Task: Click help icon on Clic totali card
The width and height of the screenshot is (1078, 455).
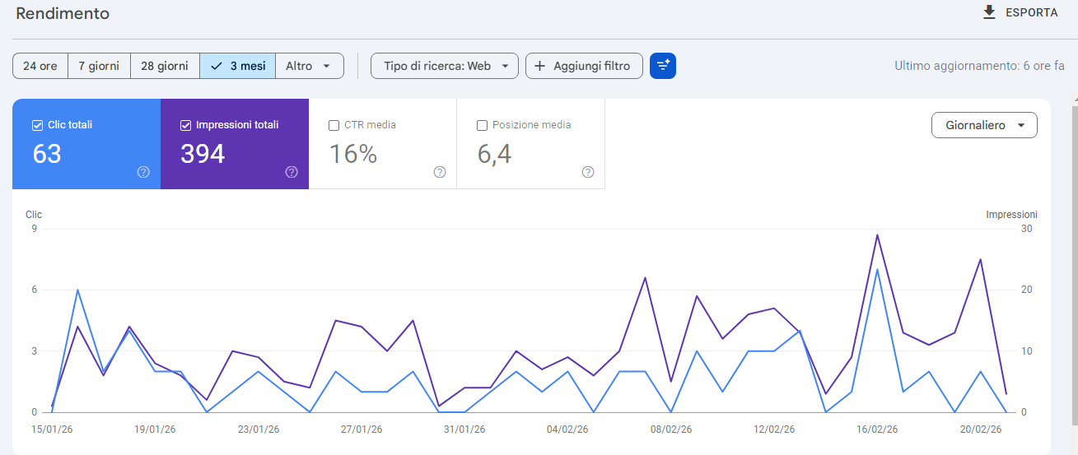Action: pos(143,172)
